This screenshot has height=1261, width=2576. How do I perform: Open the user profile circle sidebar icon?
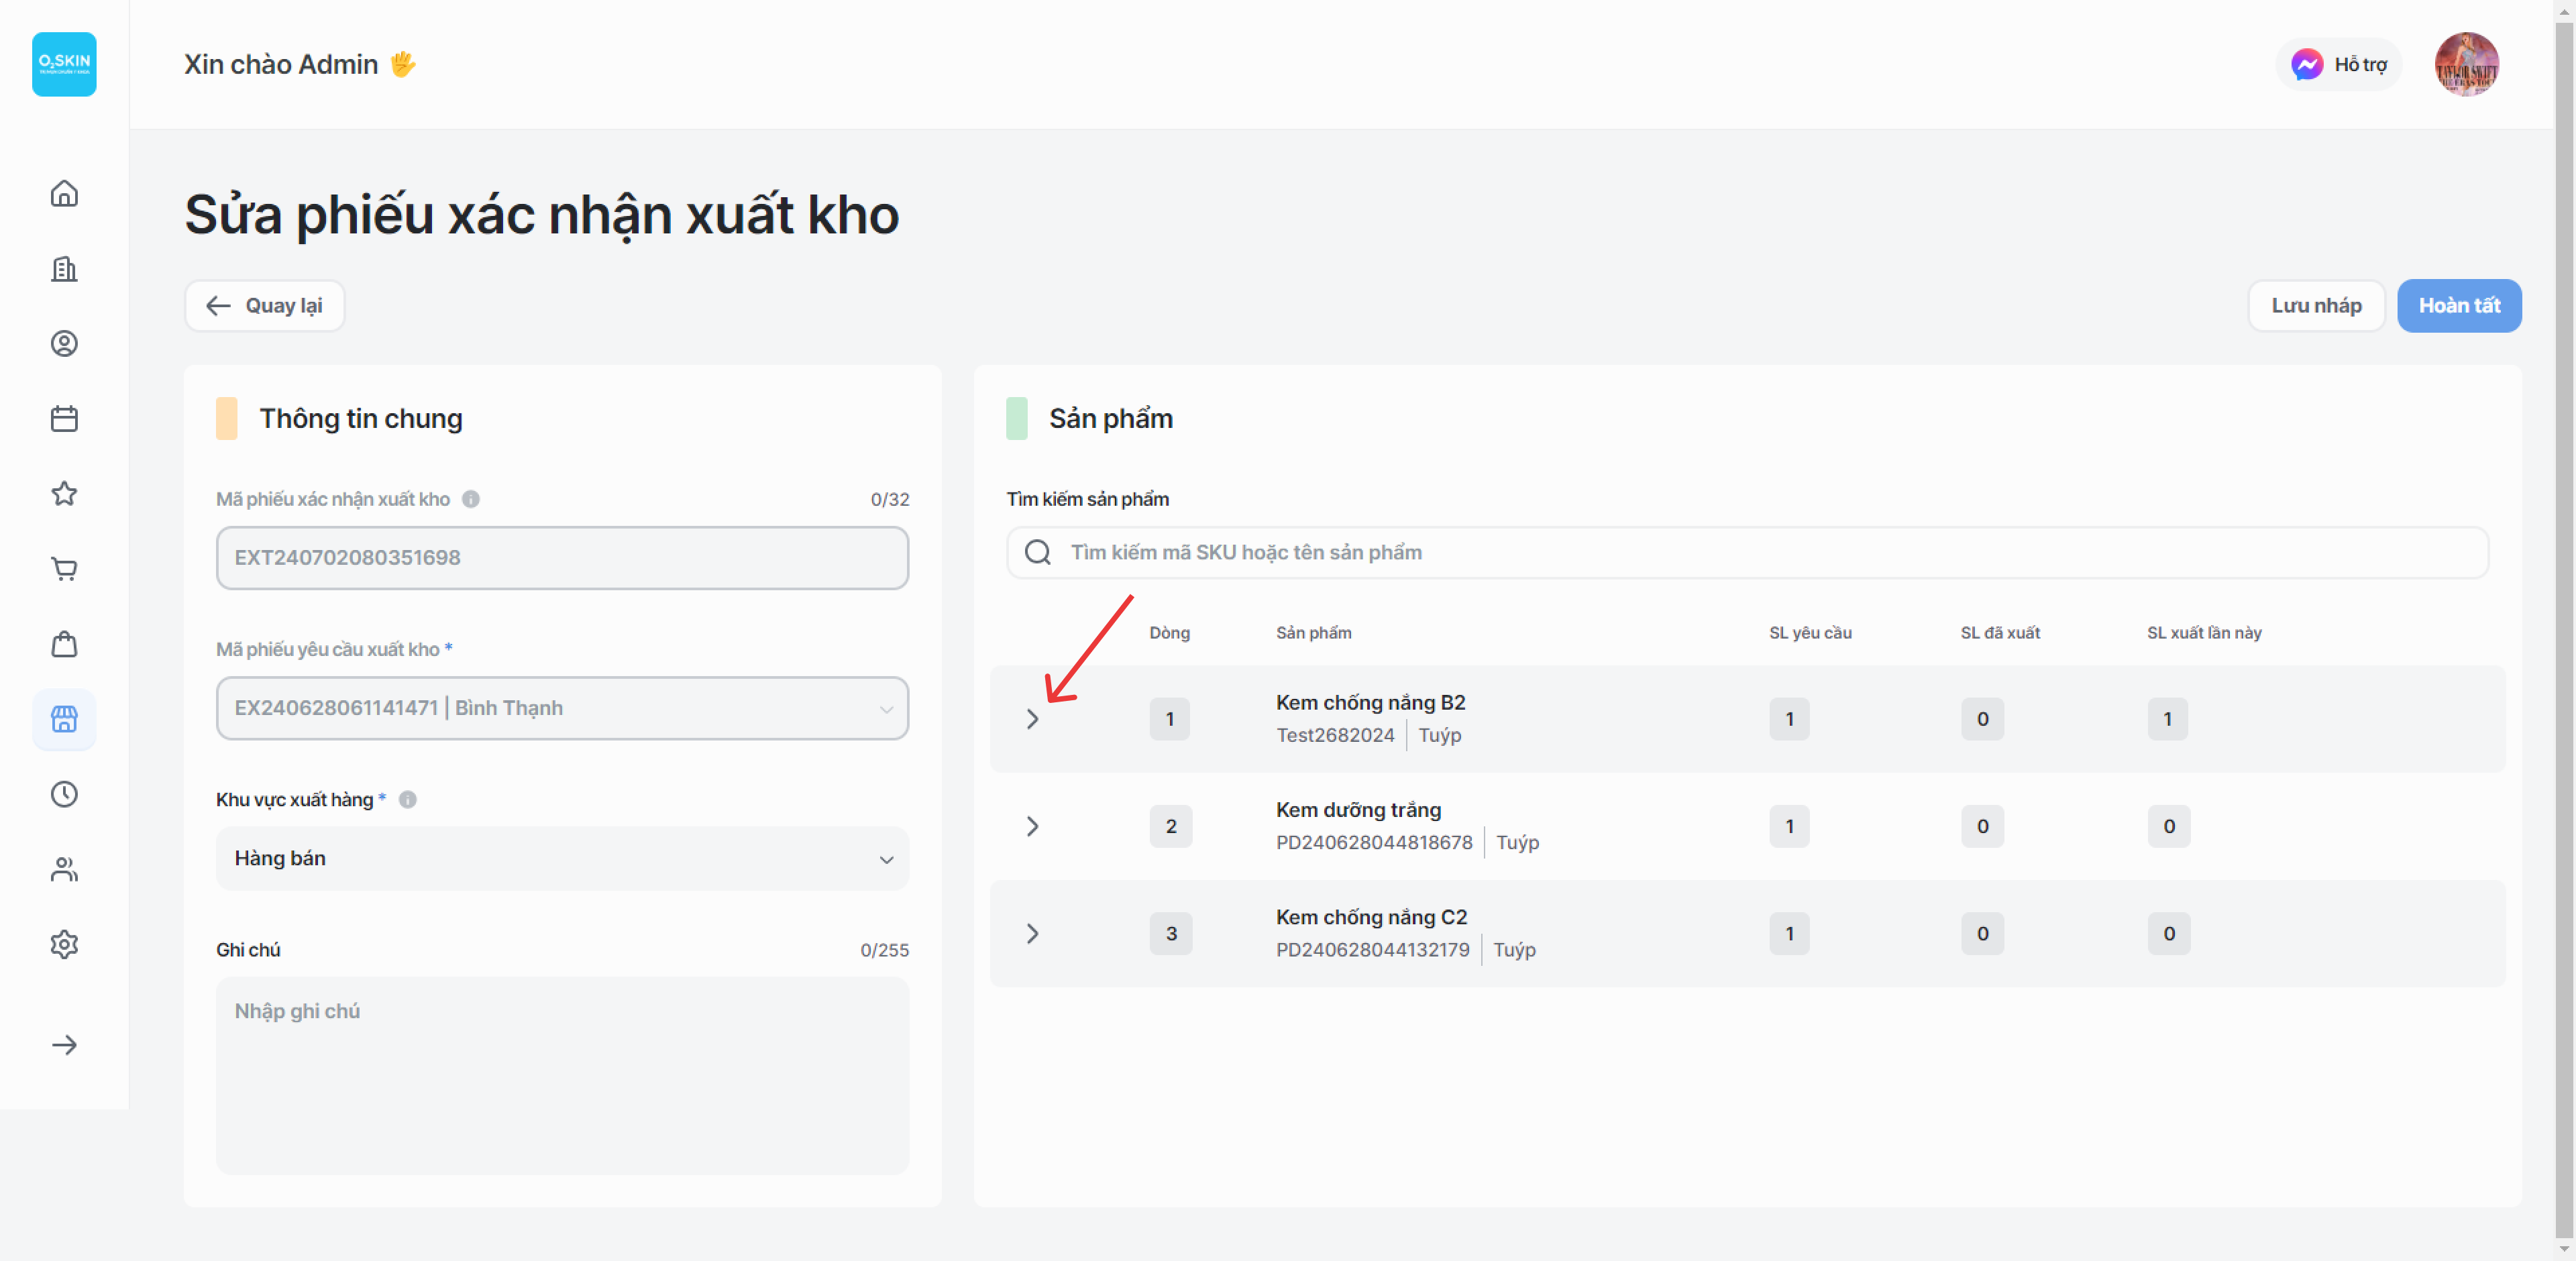pos(64,343)
